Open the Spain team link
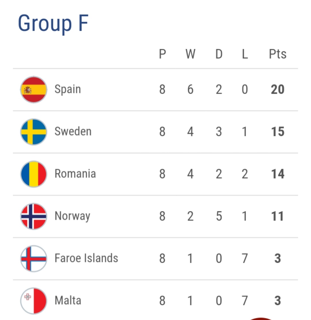Screen dimensions: 311x320 click(68, 89)
